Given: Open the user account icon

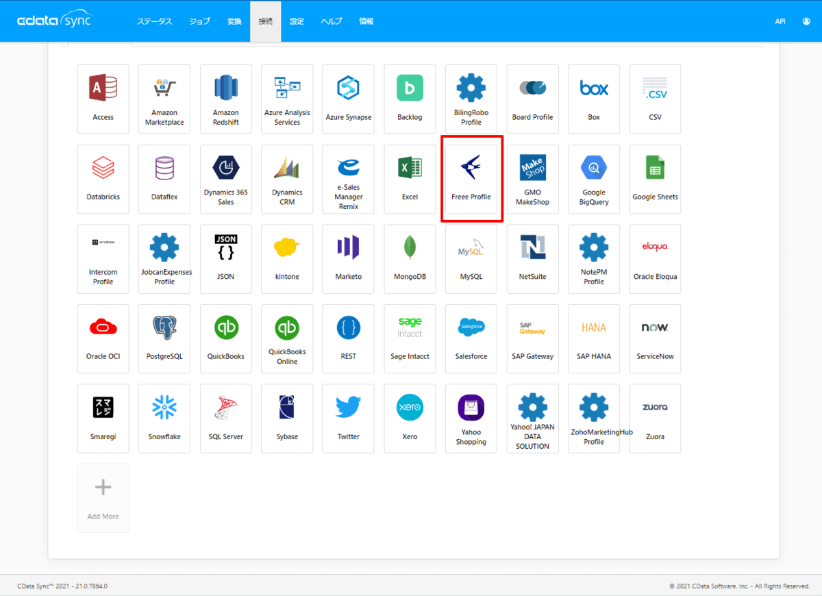Looking at the screenshot, I should pos(806,21).
